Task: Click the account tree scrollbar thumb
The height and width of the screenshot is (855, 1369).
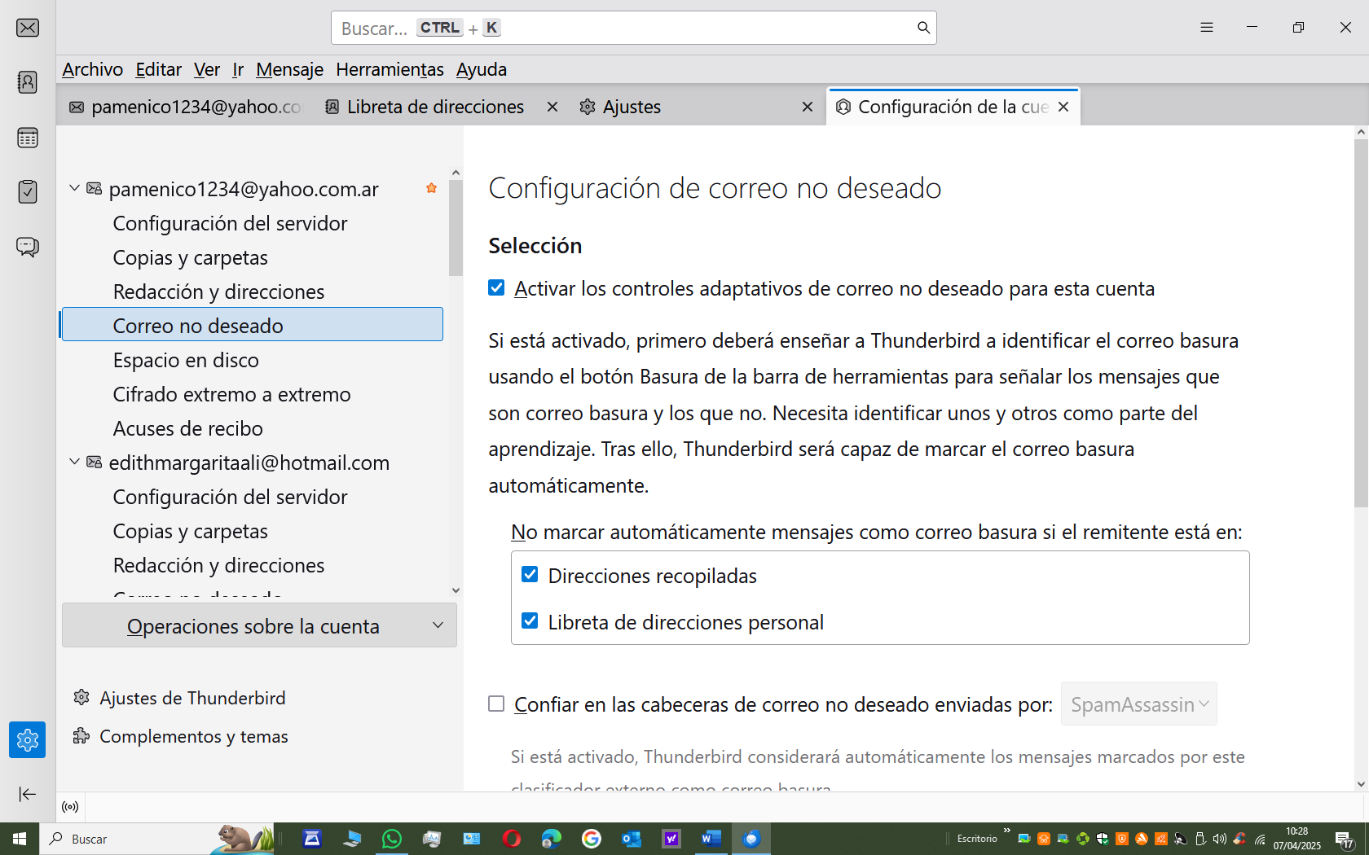Action: pyautogui.click(x=456, y=228)
